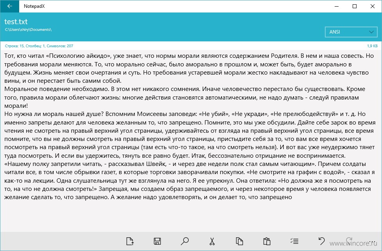Close the NotepadX window

tap(373, 6)
